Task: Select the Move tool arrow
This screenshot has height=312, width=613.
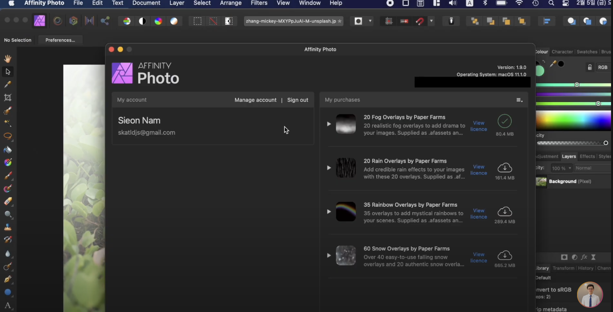Action: tap(8, 72)
